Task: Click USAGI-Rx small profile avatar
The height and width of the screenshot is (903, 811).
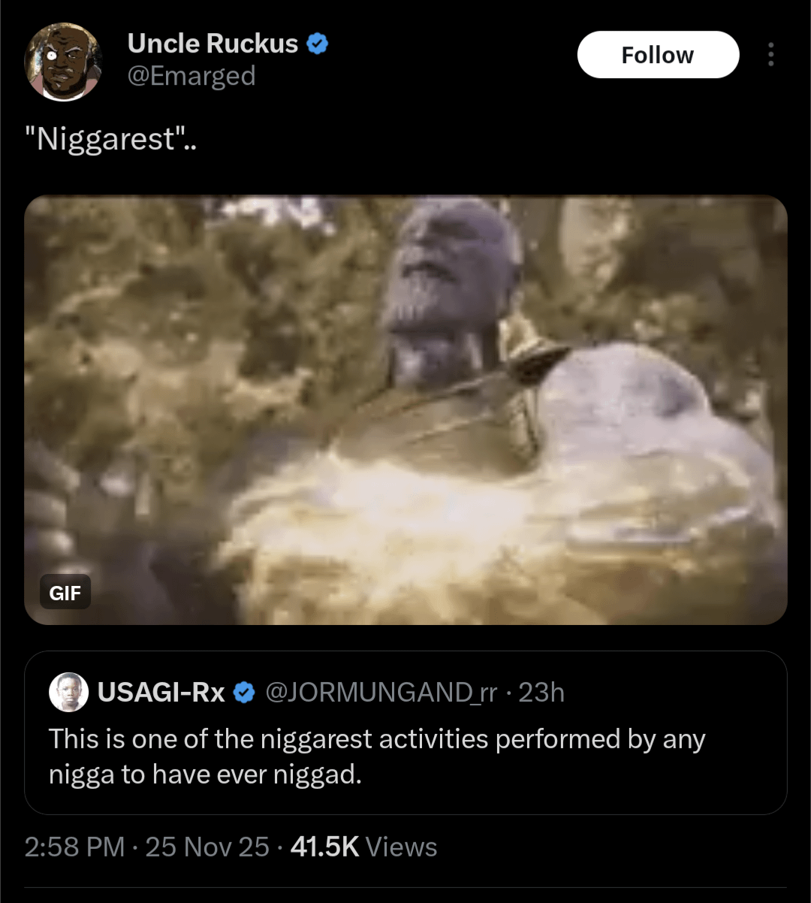Action: pos(68,692)
